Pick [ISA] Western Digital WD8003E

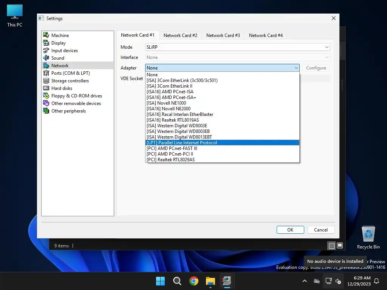click(222, 125)
